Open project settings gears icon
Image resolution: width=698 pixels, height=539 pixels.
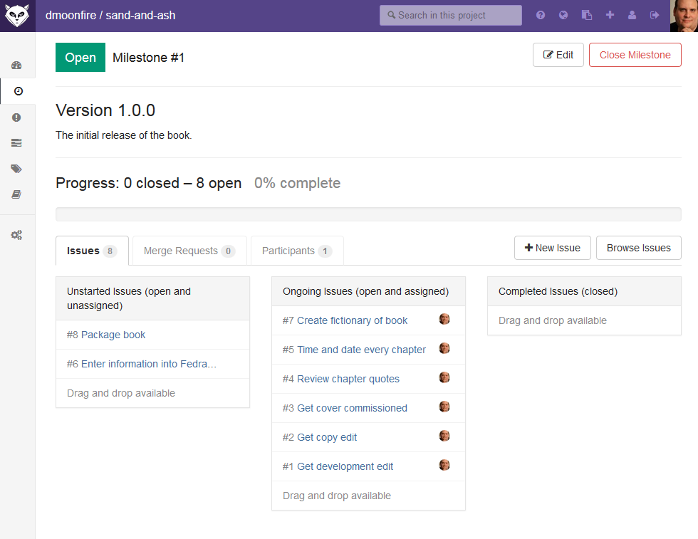click(16, 235)
